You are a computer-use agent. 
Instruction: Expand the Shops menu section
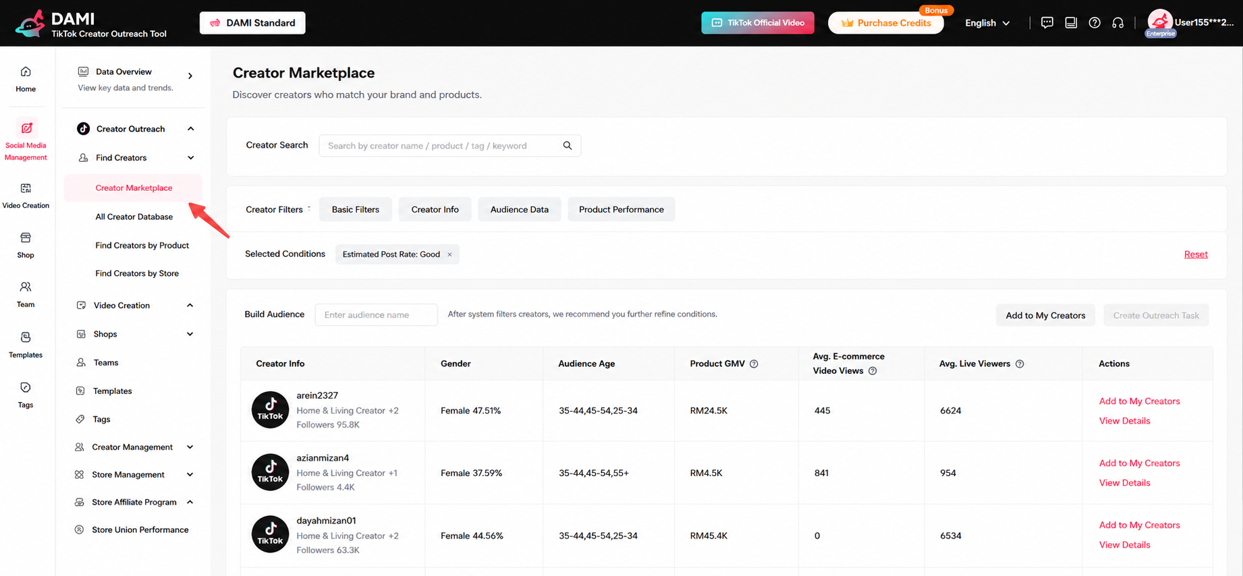tap(190, 334)
